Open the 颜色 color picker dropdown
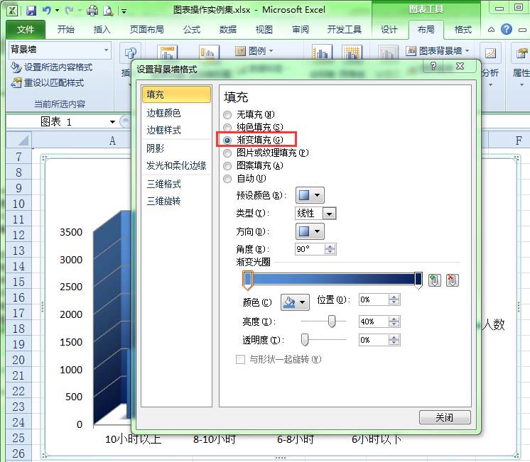530x462 pixels. [x=295, y=302]
